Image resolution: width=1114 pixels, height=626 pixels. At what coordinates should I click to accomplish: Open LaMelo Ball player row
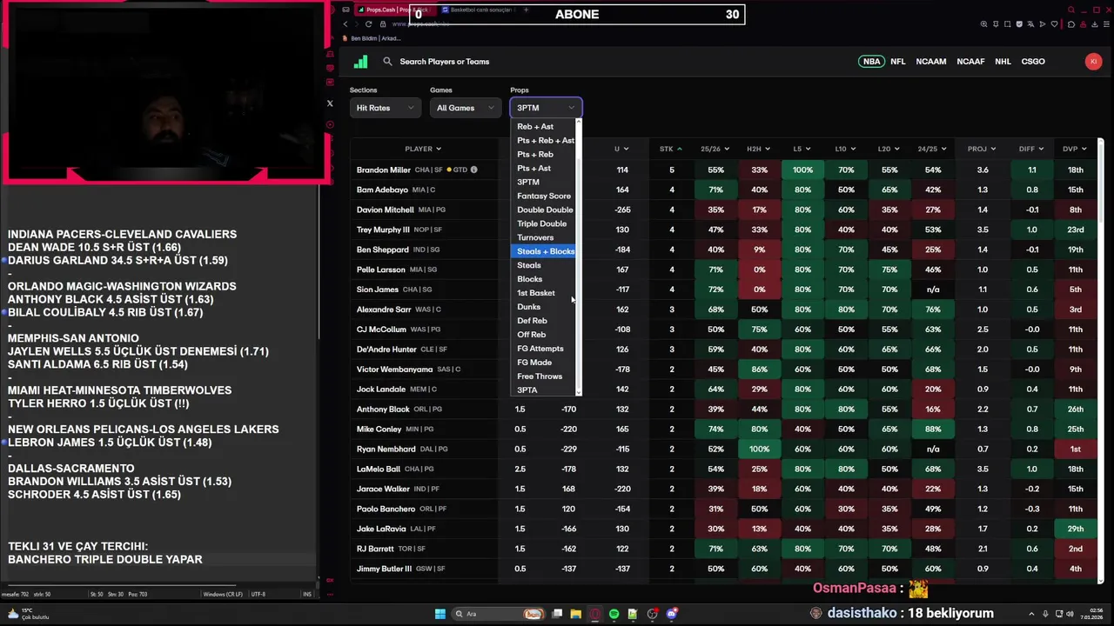[x=725, y=469]
